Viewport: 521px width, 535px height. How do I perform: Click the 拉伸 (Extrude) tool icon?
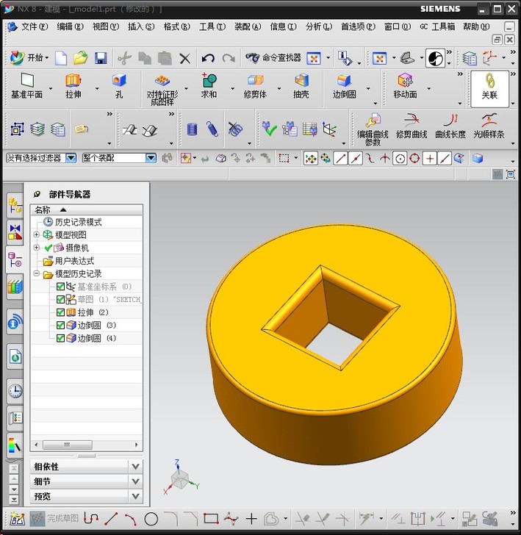73,81
